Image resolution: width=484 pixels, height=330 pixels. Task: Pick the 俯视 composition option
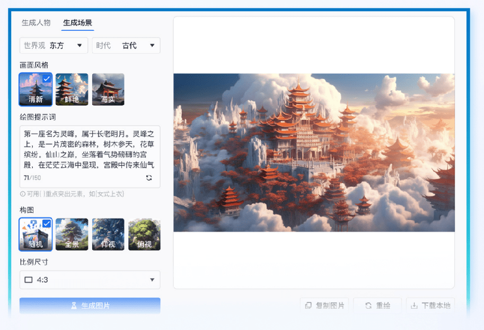(144, 234)
